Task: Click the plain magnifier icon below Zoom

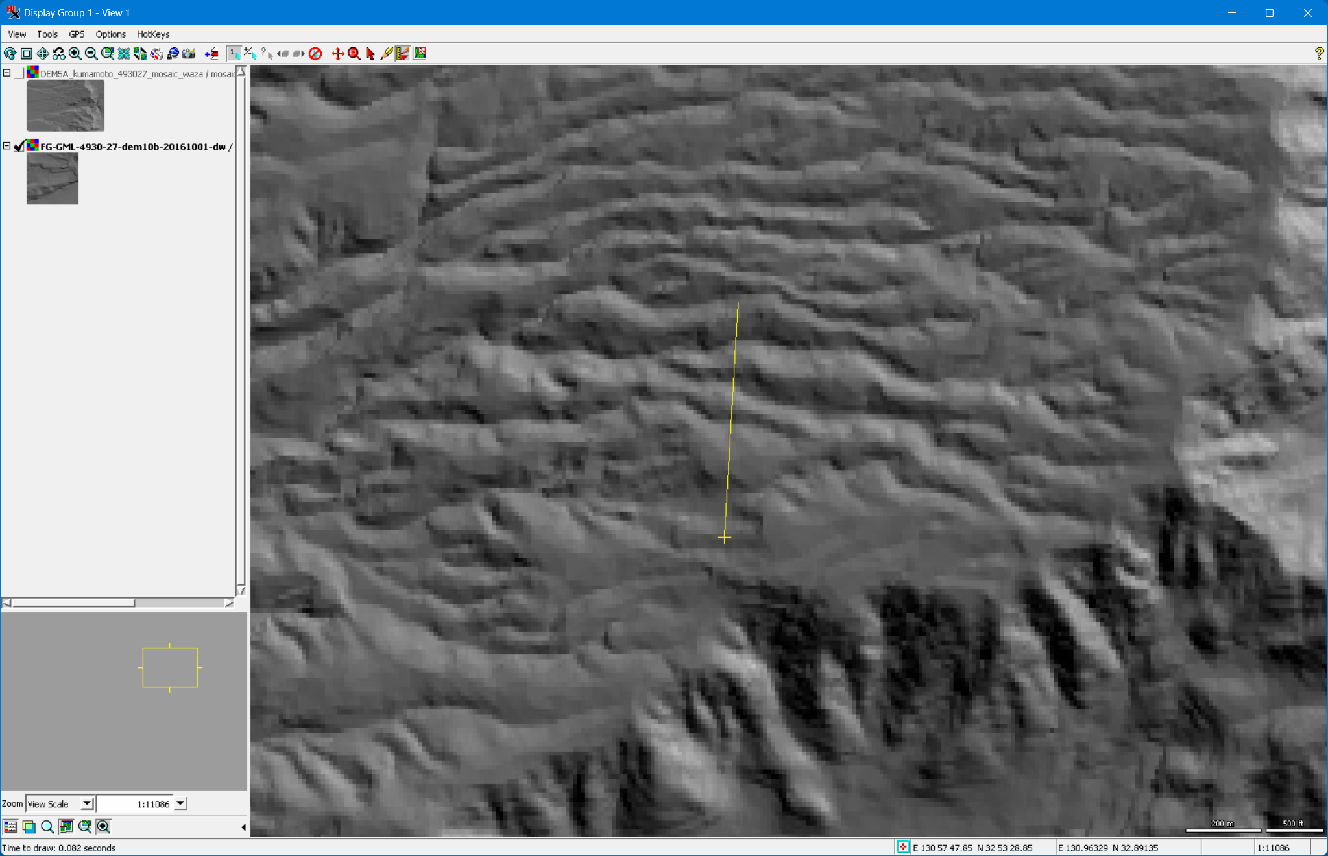Action: click(x=47, y=827)
